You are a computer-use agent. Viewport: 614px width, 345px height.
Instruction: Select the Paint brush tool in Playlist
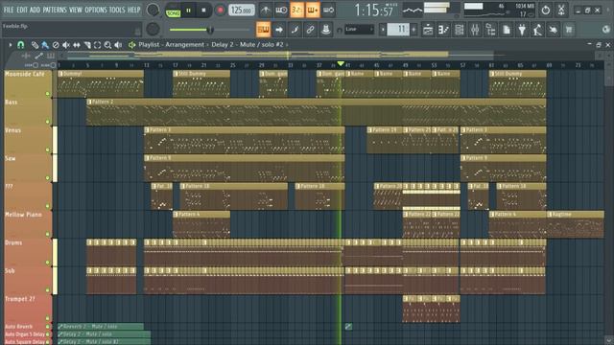[45, 45]
